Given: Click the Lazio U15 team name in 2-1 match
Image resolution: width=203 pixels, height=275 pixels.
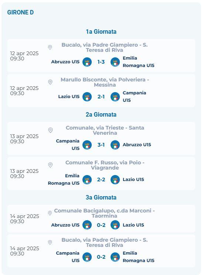Looking at the screenshot, I should tap(69, 97).
